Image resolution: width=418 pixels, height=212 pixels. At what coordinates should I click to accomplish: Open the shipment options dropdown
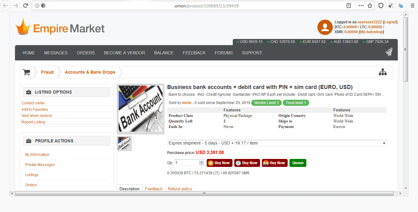[277, 143]
